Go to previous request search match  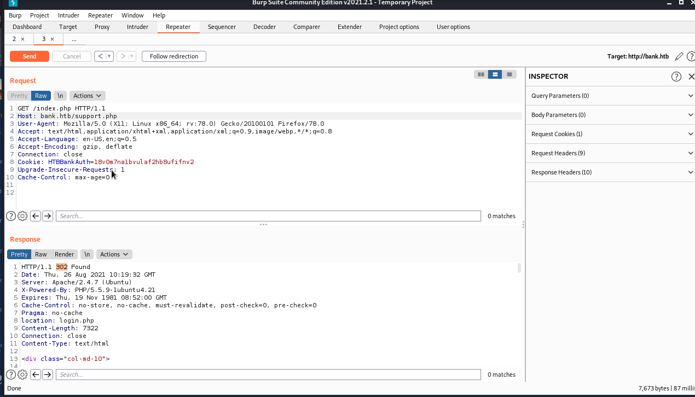36,216
